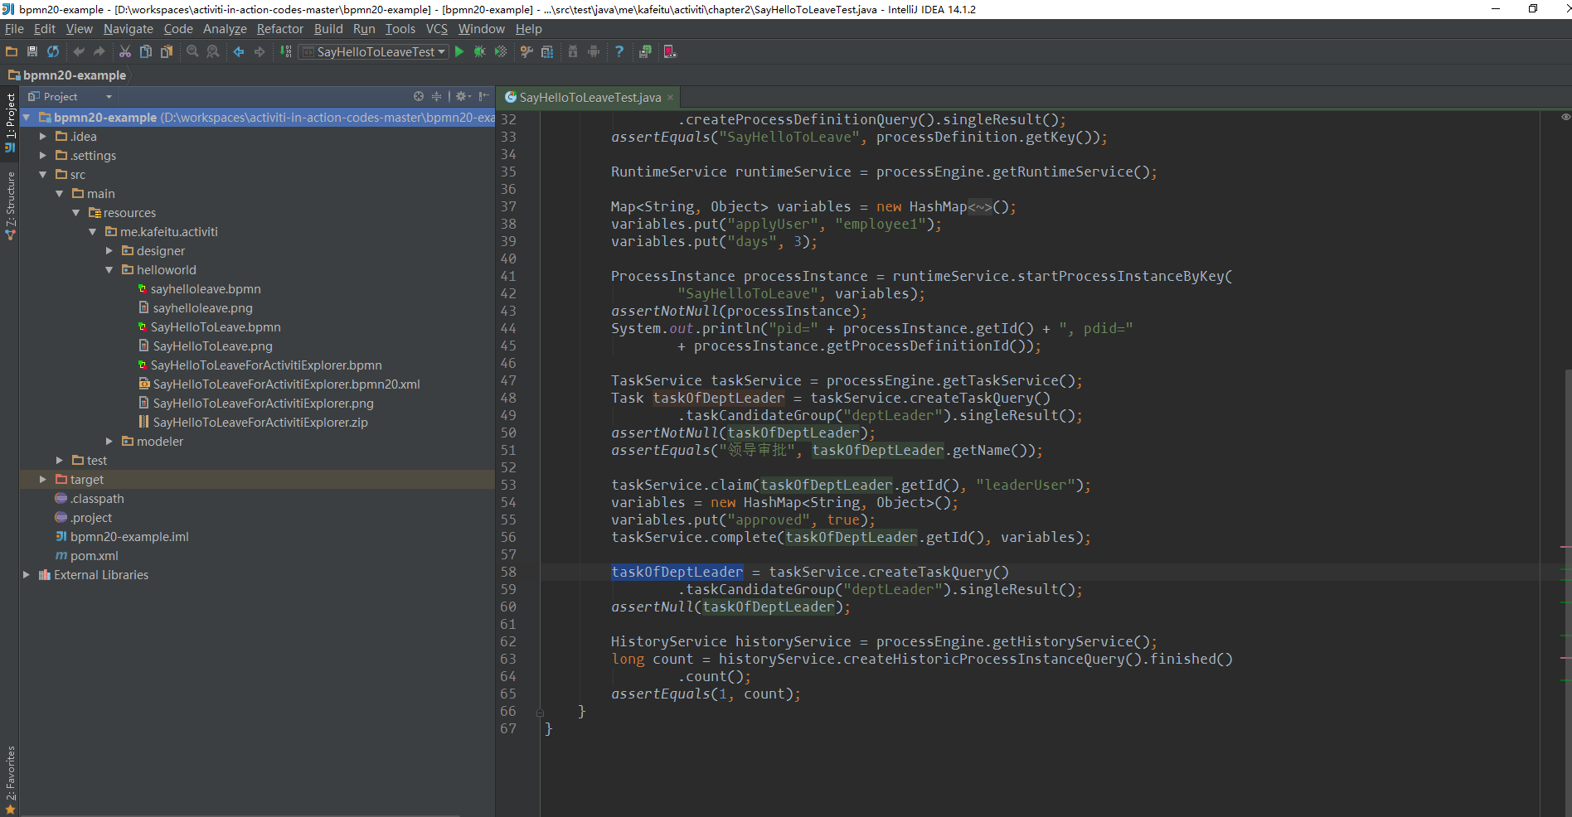Open the Analyze menu
The image size is (1572, 817).
225,29
